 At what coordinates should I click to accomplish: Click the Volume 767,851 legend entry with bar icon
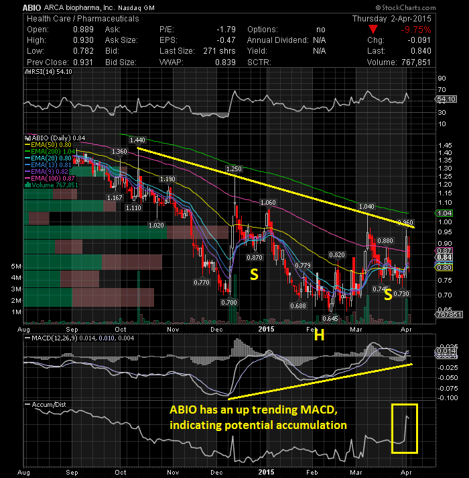pyautogui.click(x=51, y=185)
